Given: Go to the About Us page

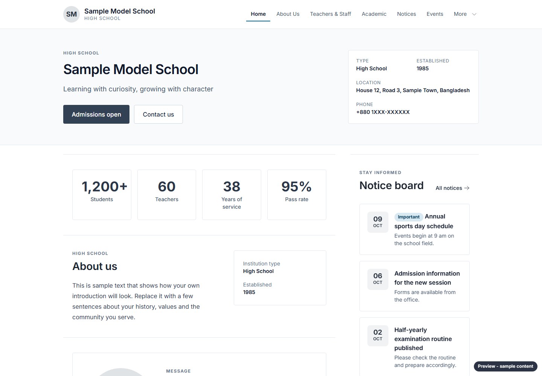Looking at the screenshot, I should 288,14.
